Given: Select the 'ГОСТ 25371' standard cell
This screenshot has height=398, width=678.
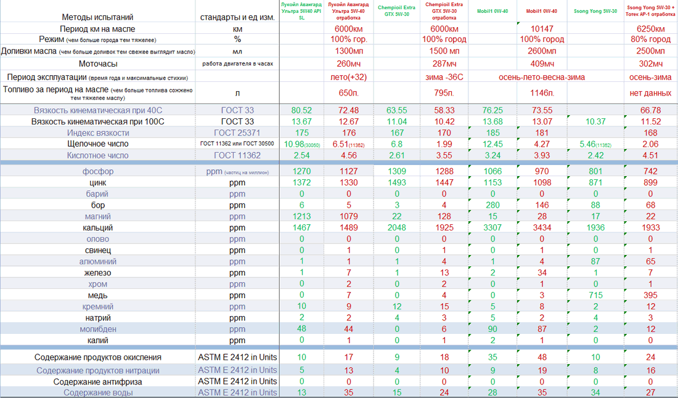Looking at the screenshot, I should pos(237,133).
